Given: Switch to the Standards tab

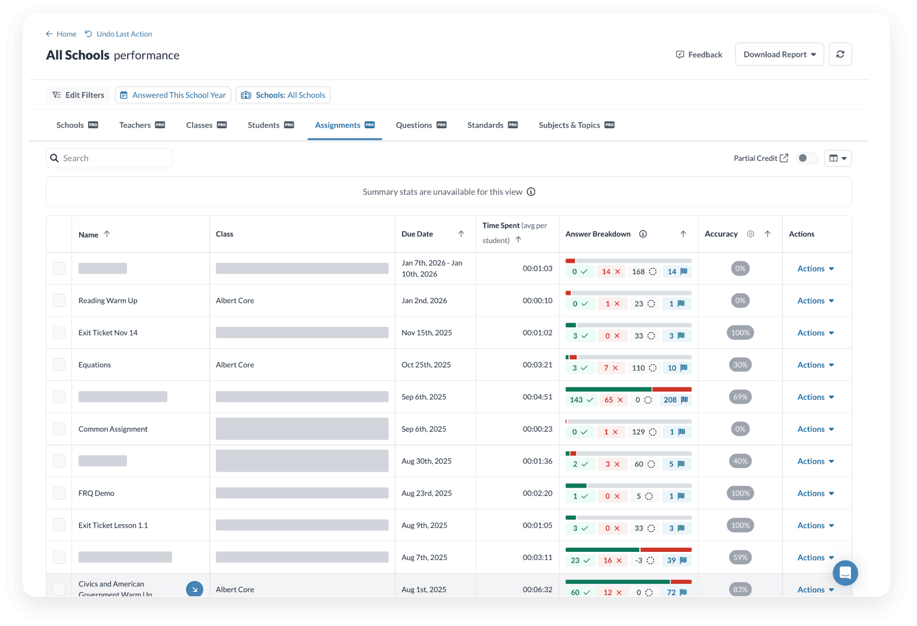Looking at the screenshot, I should pyautogui.click(x=485, y=124).
